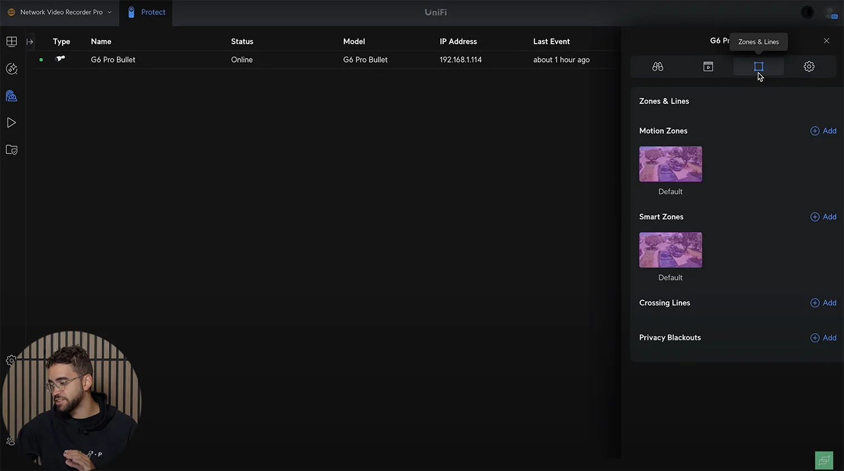Open the dashboard grid icon in sidebar
Screen dimensions: 844x471
[11, 42]
